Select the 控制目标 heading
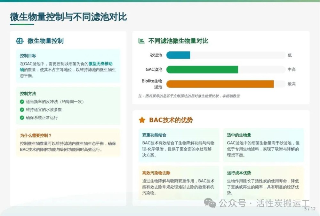 coord(28,56)
